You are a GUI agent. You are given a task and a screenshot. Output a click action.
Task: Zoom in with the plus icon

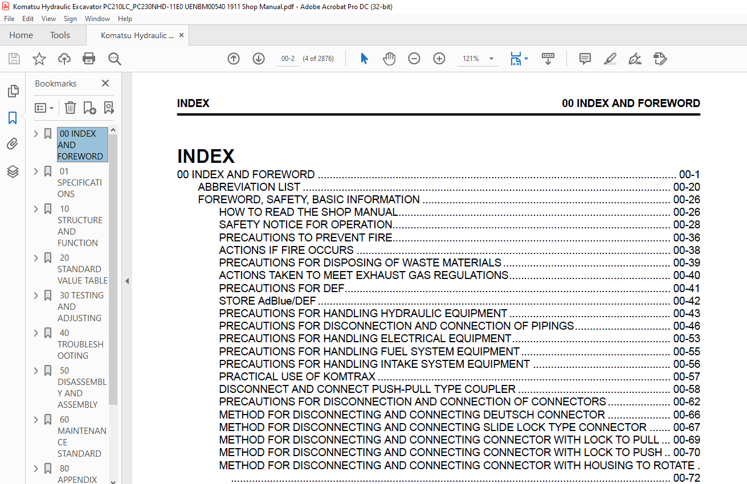(x=439, y=59)
